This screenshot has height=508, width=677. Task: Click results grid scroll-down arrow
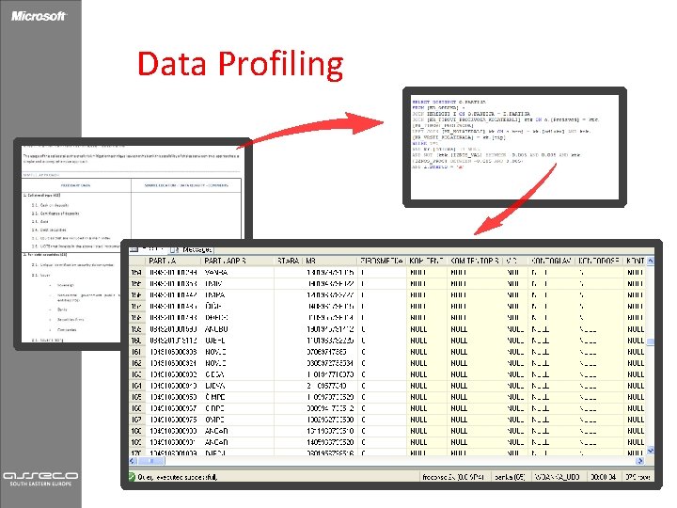click(x=651, y=451)
